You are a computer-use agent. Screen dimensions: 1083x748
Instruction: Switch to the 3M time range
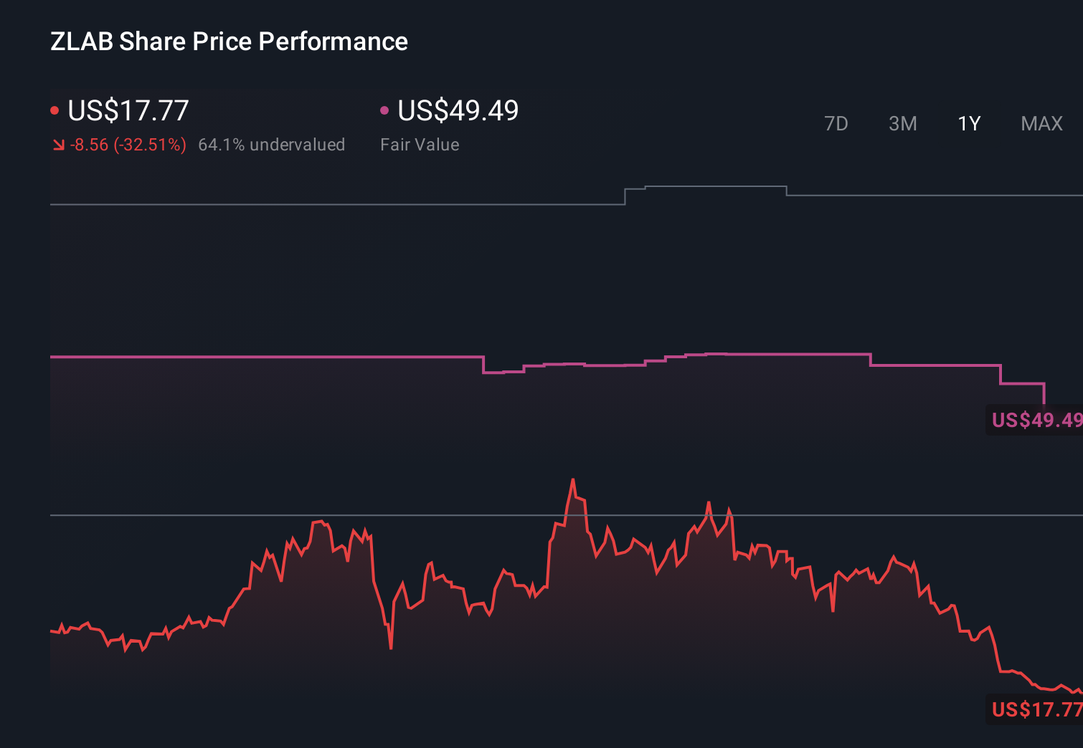[x=902, y=123]
